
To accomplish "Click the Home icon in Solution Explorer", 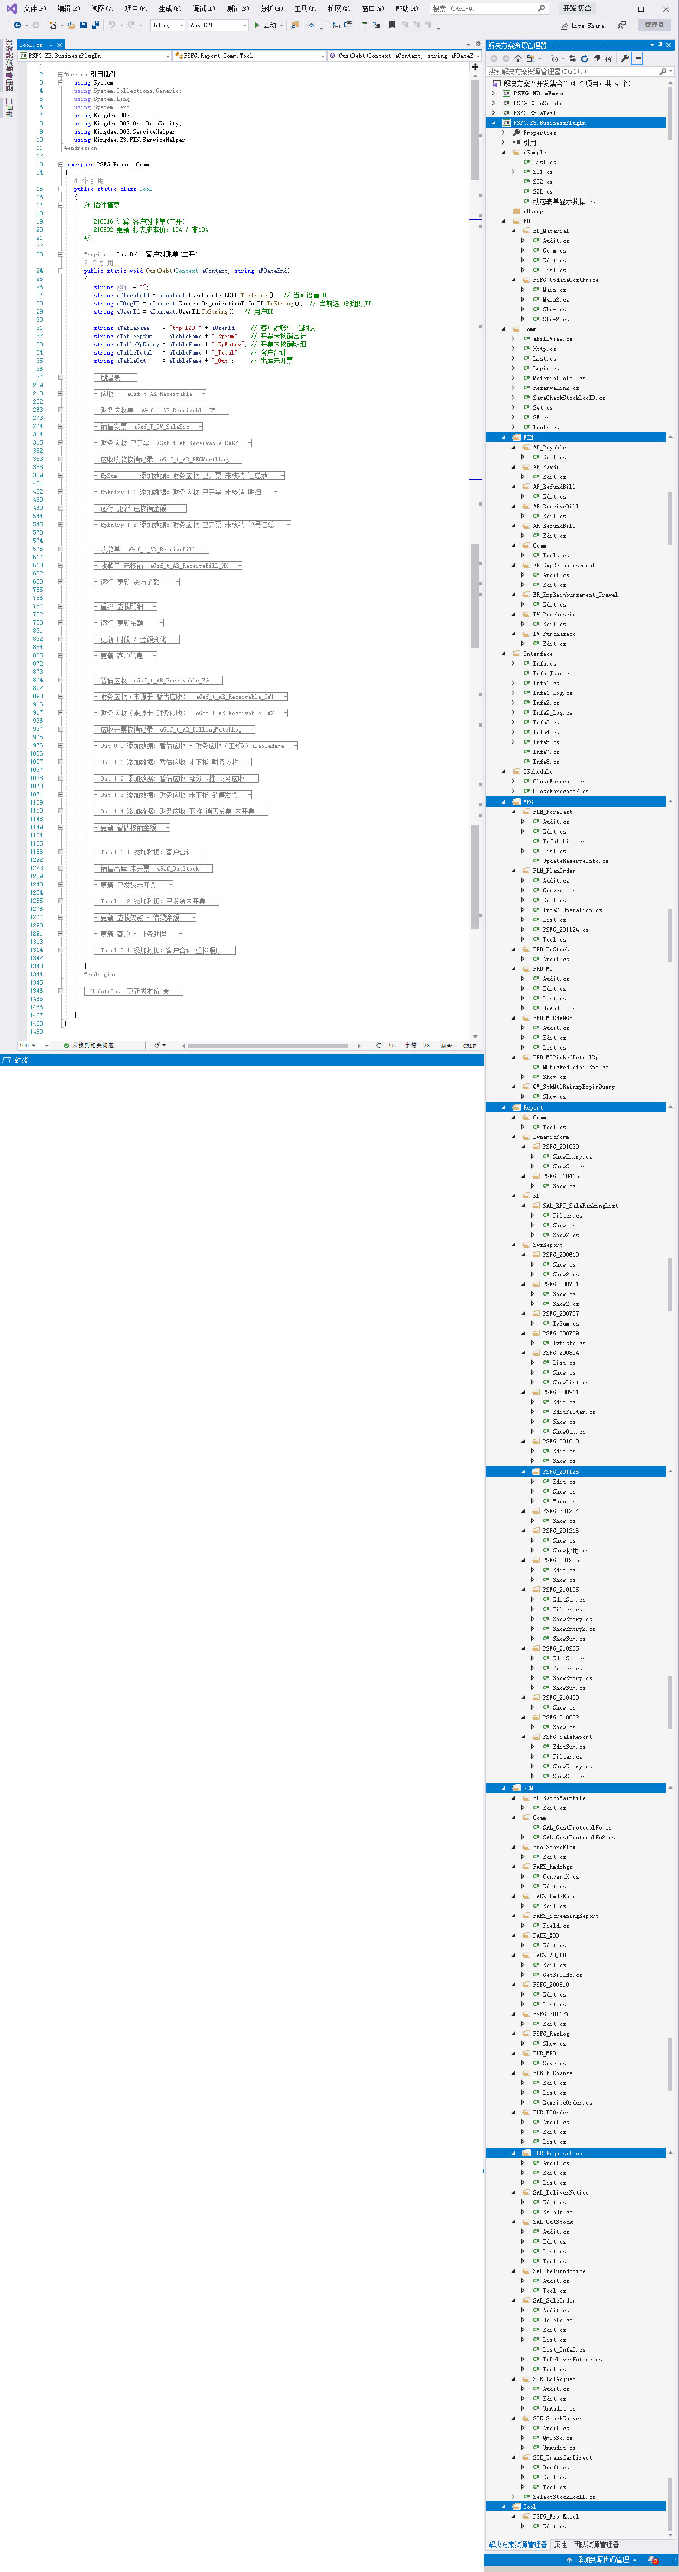I will pos(517,58).
